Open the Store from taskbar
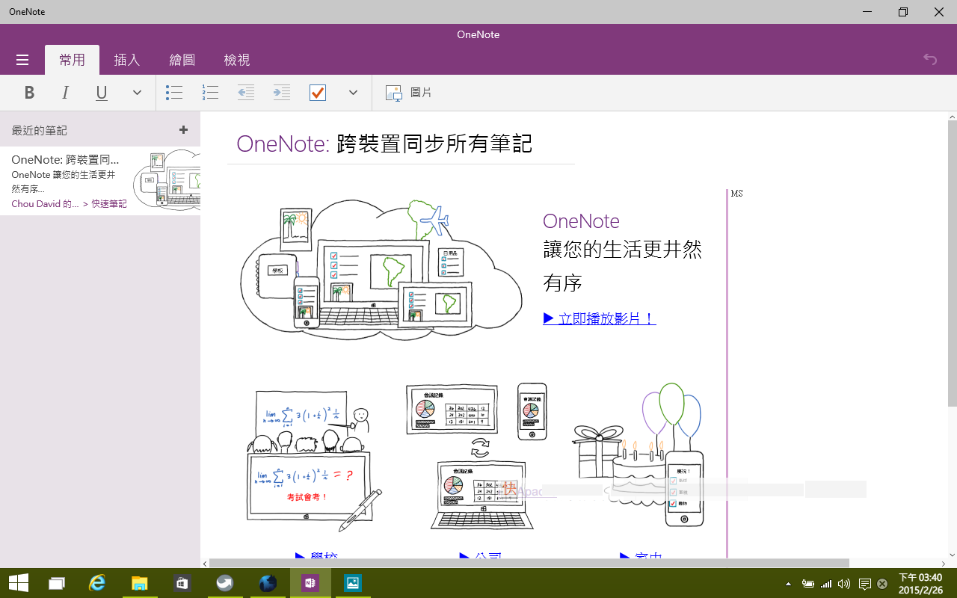The width and height of the screenshot is (957, 598). (x=182, y=583)
